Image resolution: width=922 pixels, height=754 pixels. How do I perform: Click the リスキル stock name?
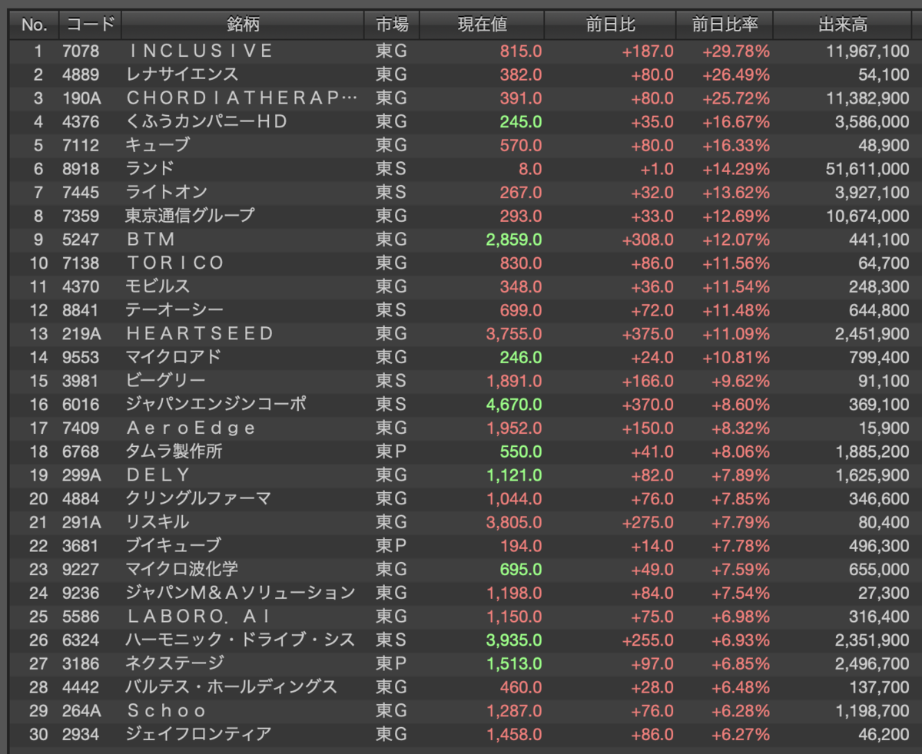158,522
